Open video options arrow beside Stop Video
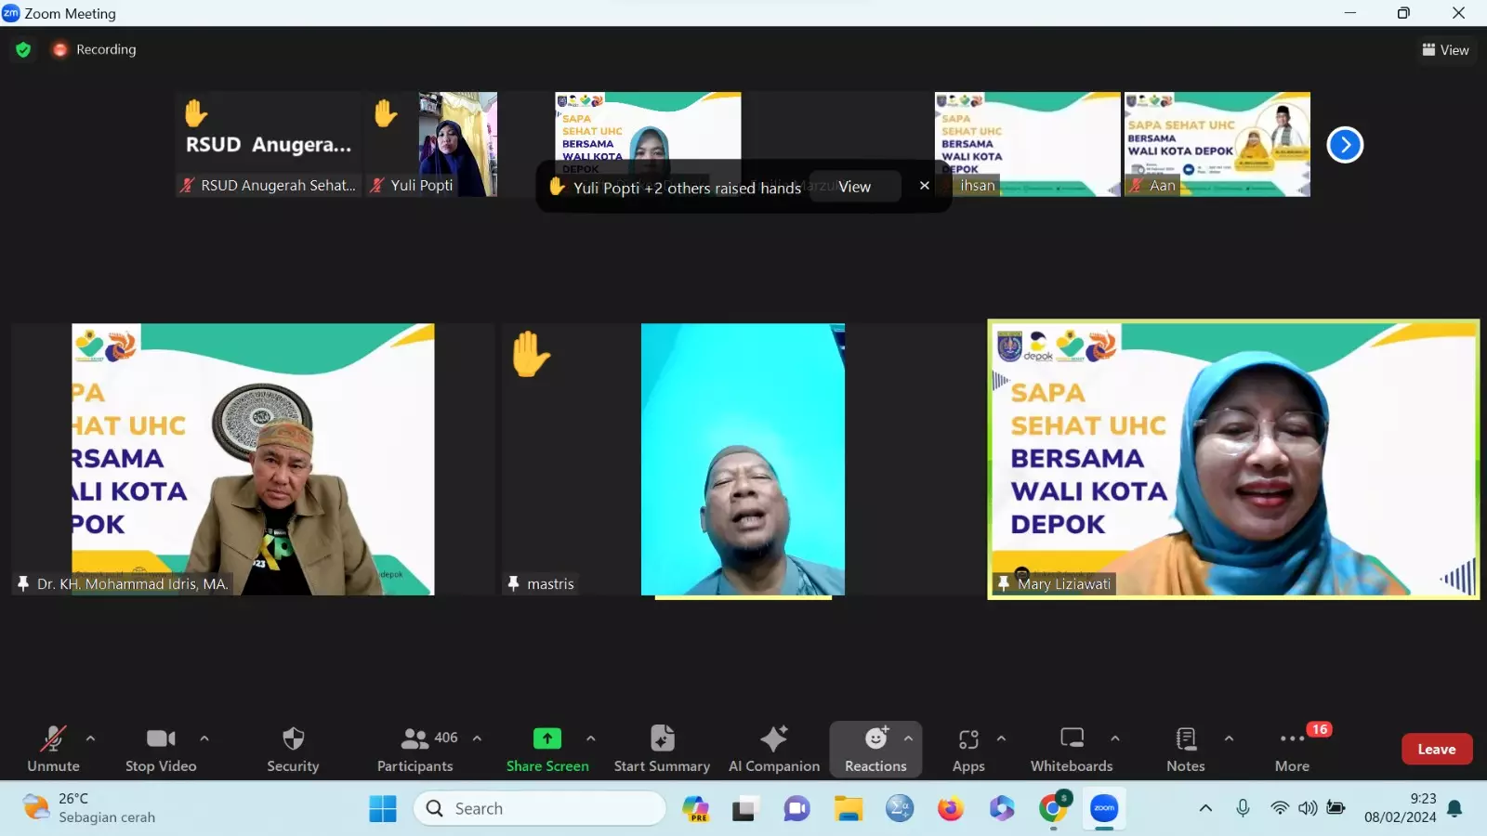The image size is (1487, 836). 204,738
